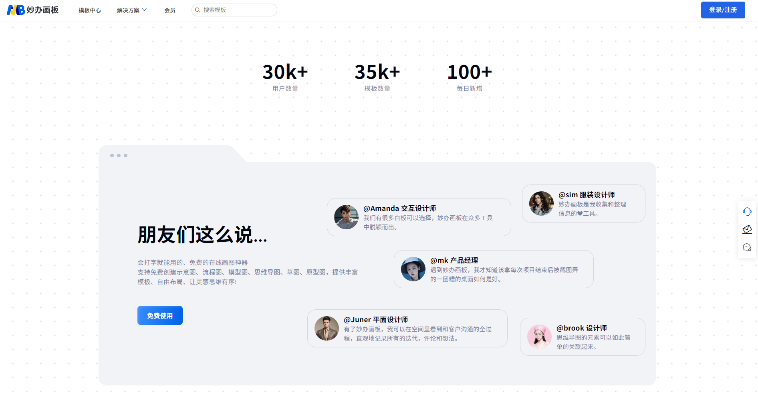The height and width of the screenshot is (399, 758).
Task: Click the search magnifier icon
Action: [x=198, y=10]
